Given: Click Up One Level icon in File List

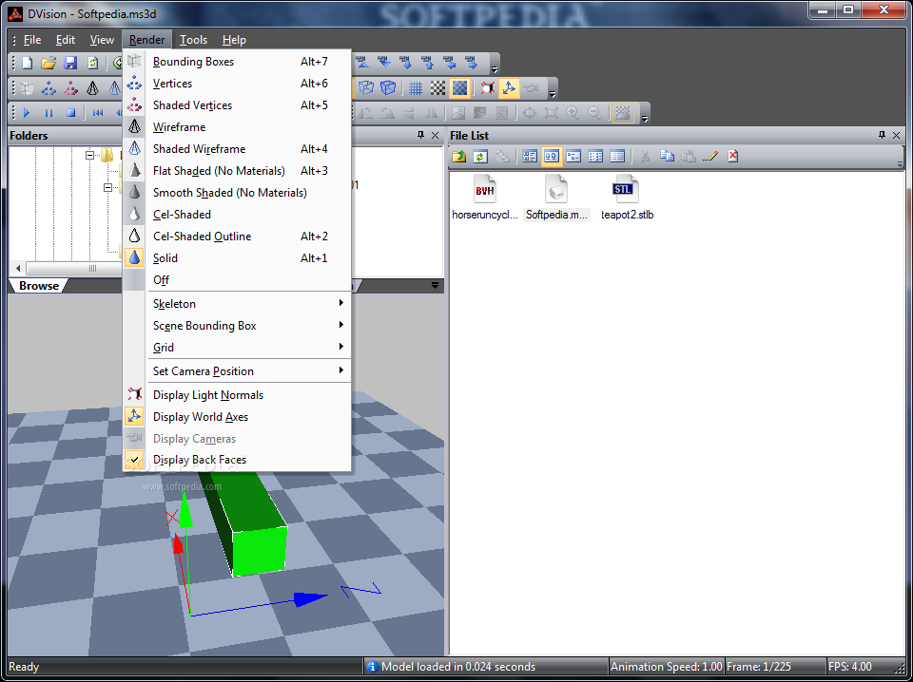Looking at the screenshot, I should pyautogui.click(x=458, y=157).
